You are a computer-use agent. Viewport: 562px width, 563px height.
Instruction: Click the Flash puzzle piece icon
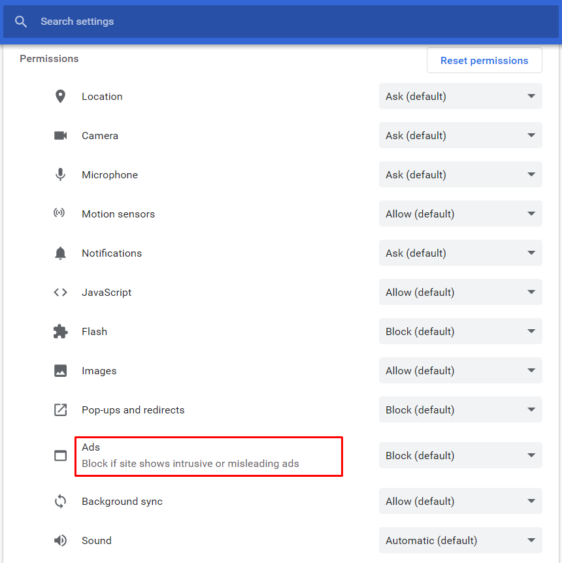[x=60, y=332]
